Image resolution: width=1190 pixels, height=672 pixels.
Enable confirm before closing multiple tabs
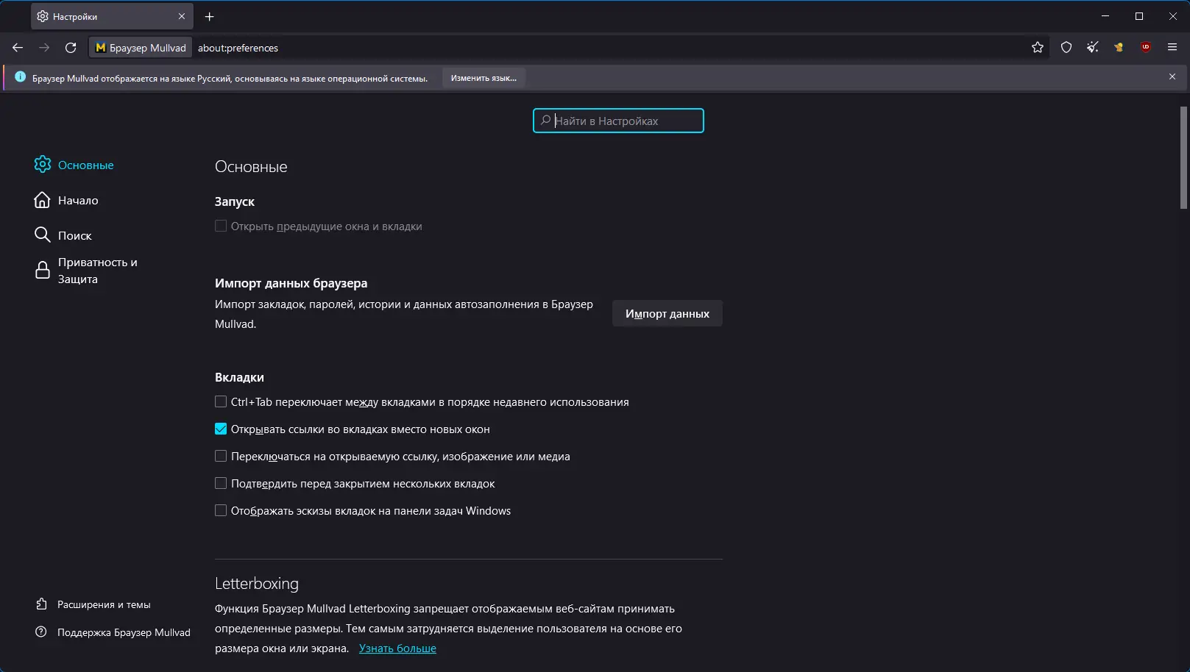[x=221, y=483]
